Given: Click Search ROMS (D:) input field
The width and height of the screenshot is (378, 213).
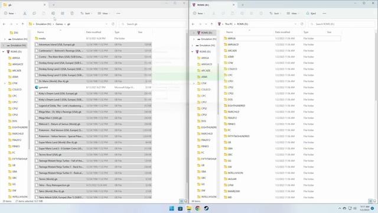Looking at the screenshot, I should coord(342,24).
